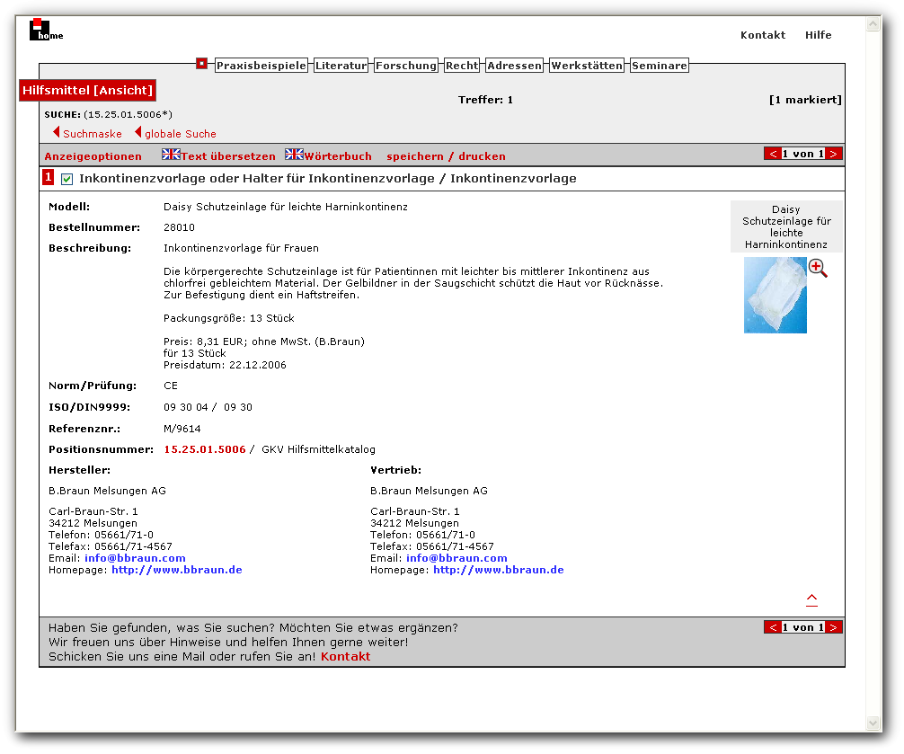The image size is (904, 754).
Task: Uncheck the marked Inkontinenzvorlage result
Action: point(67,179)
